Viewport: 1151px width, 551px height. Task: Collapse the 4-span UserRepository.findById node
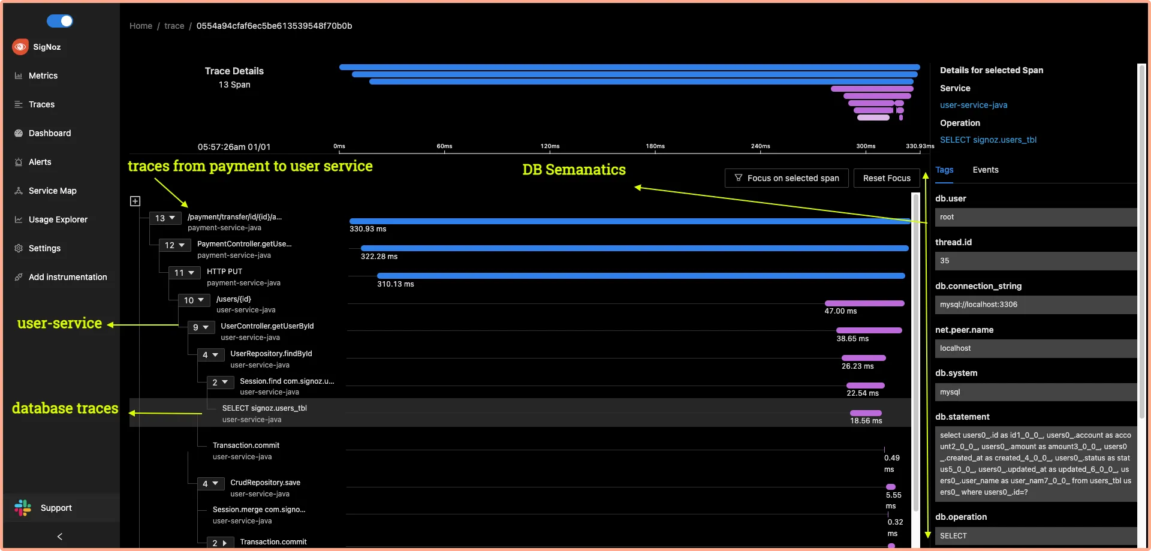210,355
